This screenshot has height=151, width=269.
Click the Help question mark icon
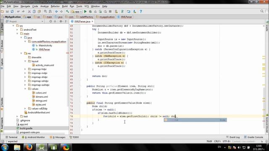click(141, 11)
